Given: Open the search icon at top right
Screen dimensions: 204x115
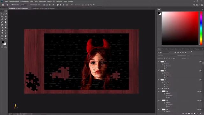Looking at the screenshot, I should tap(194, 5).
